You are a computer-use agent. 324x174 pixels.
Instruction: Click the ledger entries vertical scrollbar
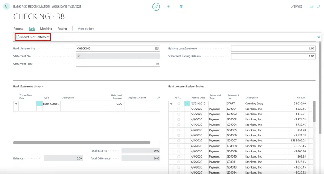[x=314, y=112]
